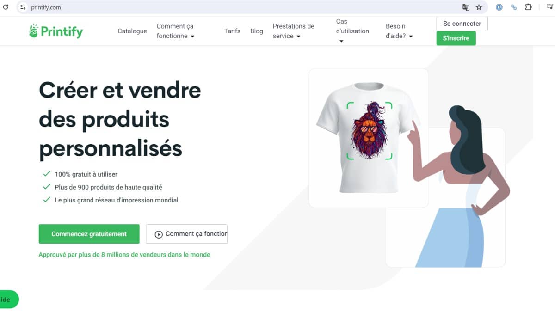
Task: Click the Printify logo
Action: tap(56, 31)
